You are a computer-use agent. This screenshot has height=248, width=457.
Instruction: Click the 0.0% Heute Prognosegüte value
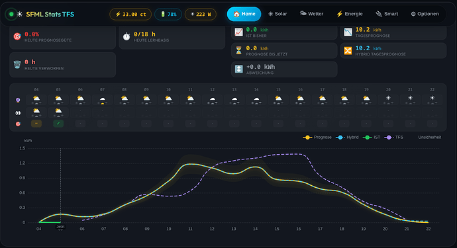click(x=32, y=34)
